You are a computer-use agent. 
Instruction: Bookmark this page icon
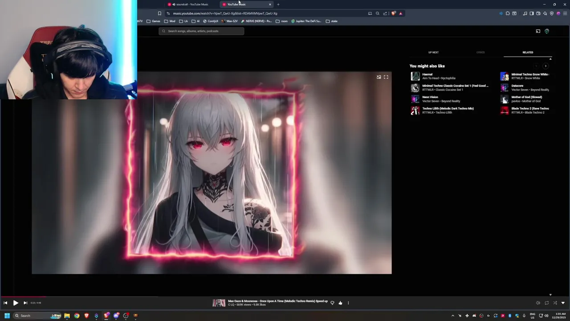[159, 13]
